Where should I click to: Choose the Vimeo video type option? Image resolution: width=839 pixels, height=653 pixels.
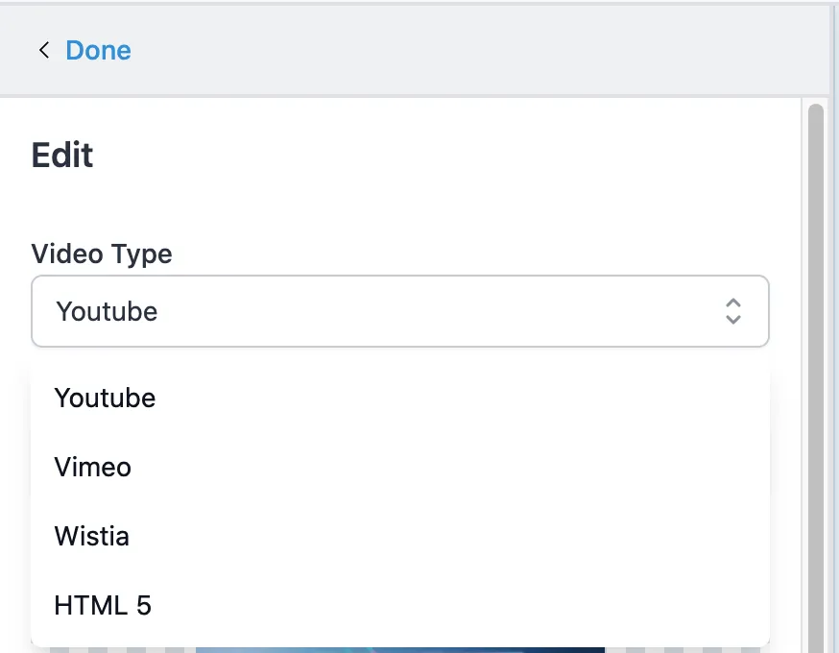(x=93, y=467)
